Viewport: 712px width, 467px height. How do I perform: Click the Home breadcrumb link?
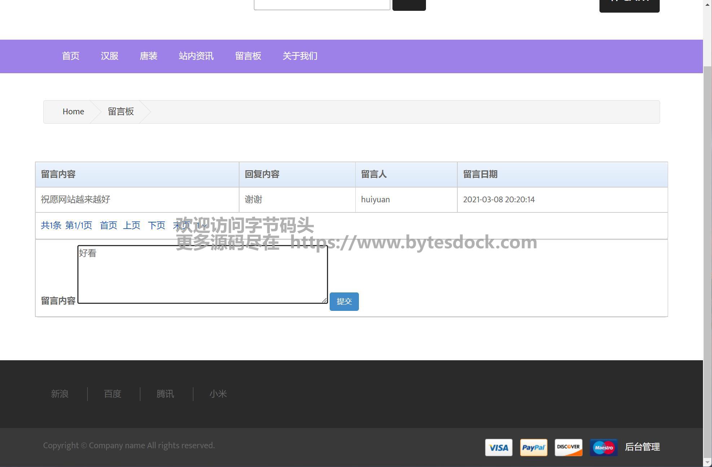[x=73, y=112]
